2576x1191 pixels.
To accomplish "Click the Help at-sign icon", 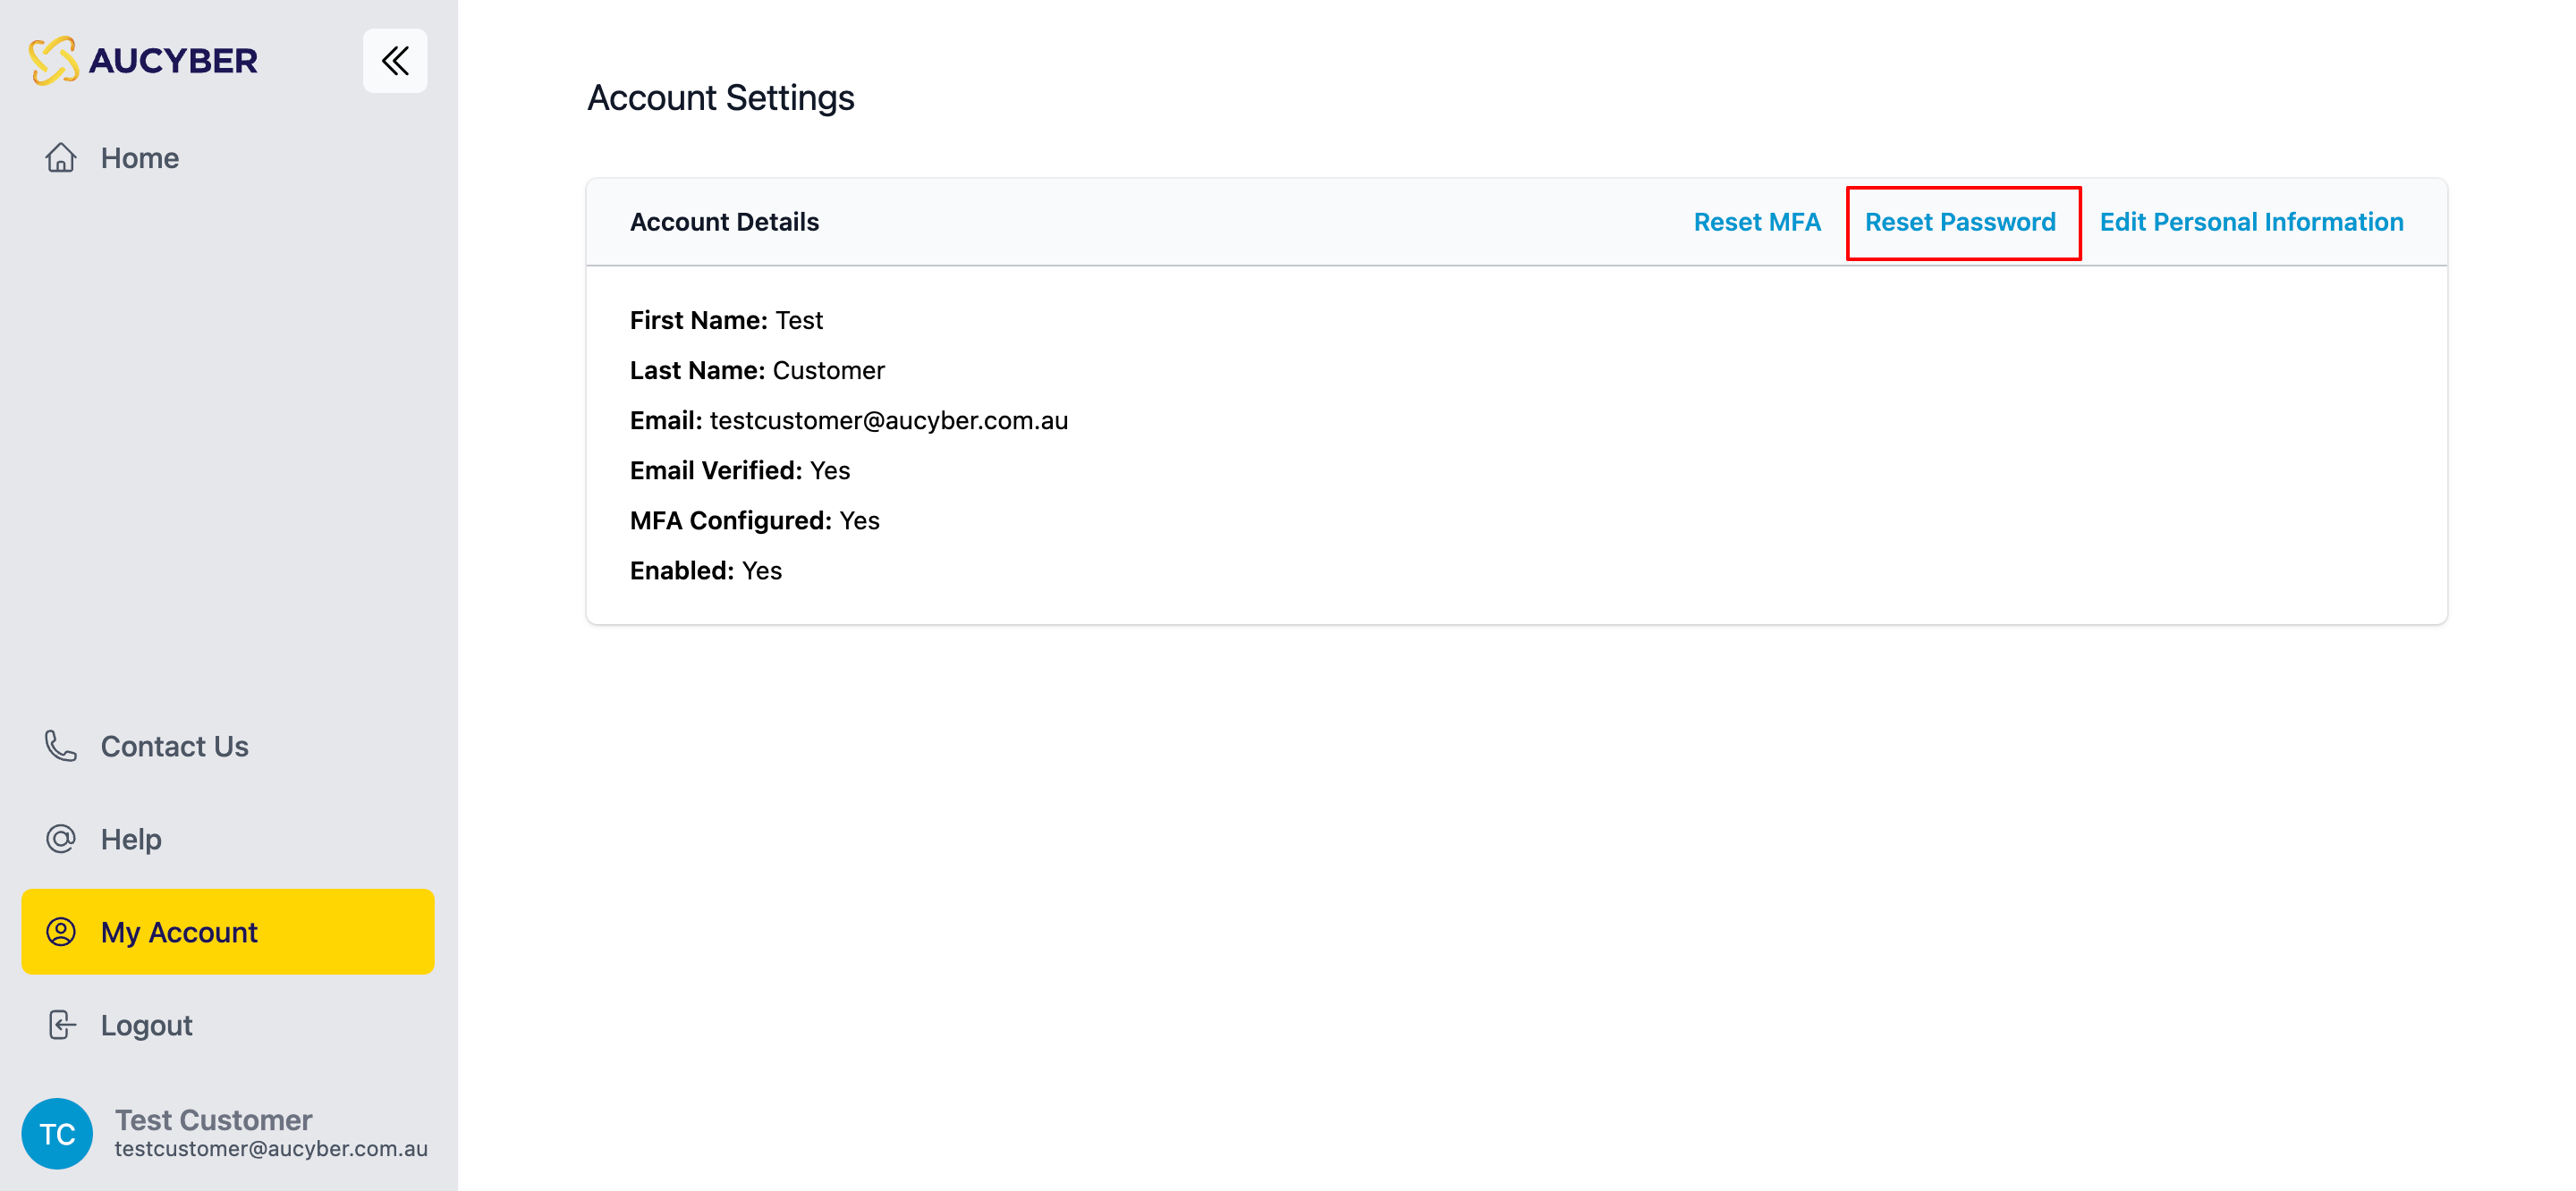I will (x=61, y=839).
